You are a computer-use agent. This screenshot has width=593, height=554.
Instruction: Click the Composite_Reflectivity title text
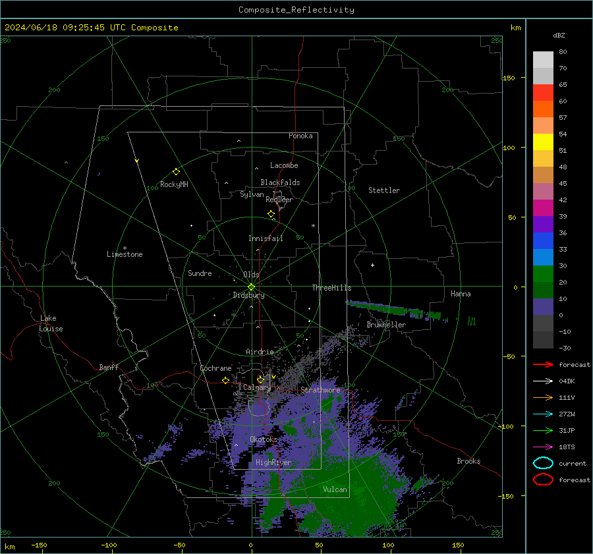(296, 10)
